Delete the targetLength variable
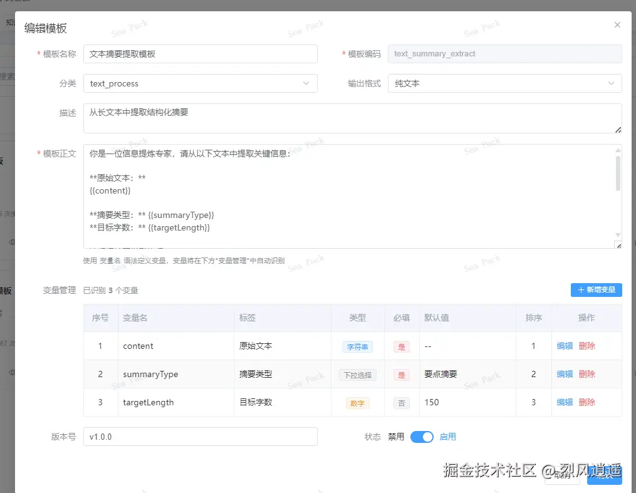Viewport: 636px width, 493px height. pyautogui.click(x=587, y=402)
